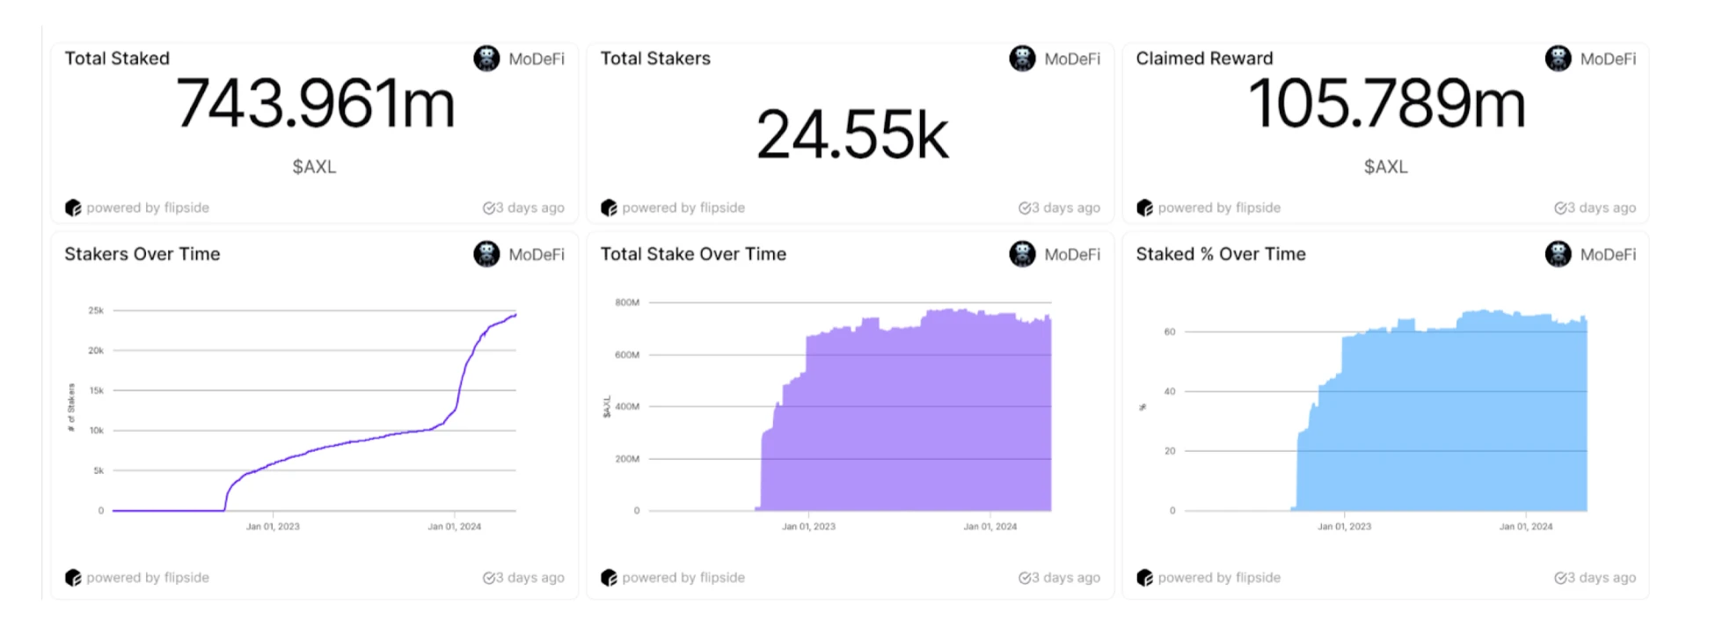Open "powered by flipside" link under Total Stake Over Time
This screenshot has width=1716, height=634.
pyautogui.click(x=683, y=578)
